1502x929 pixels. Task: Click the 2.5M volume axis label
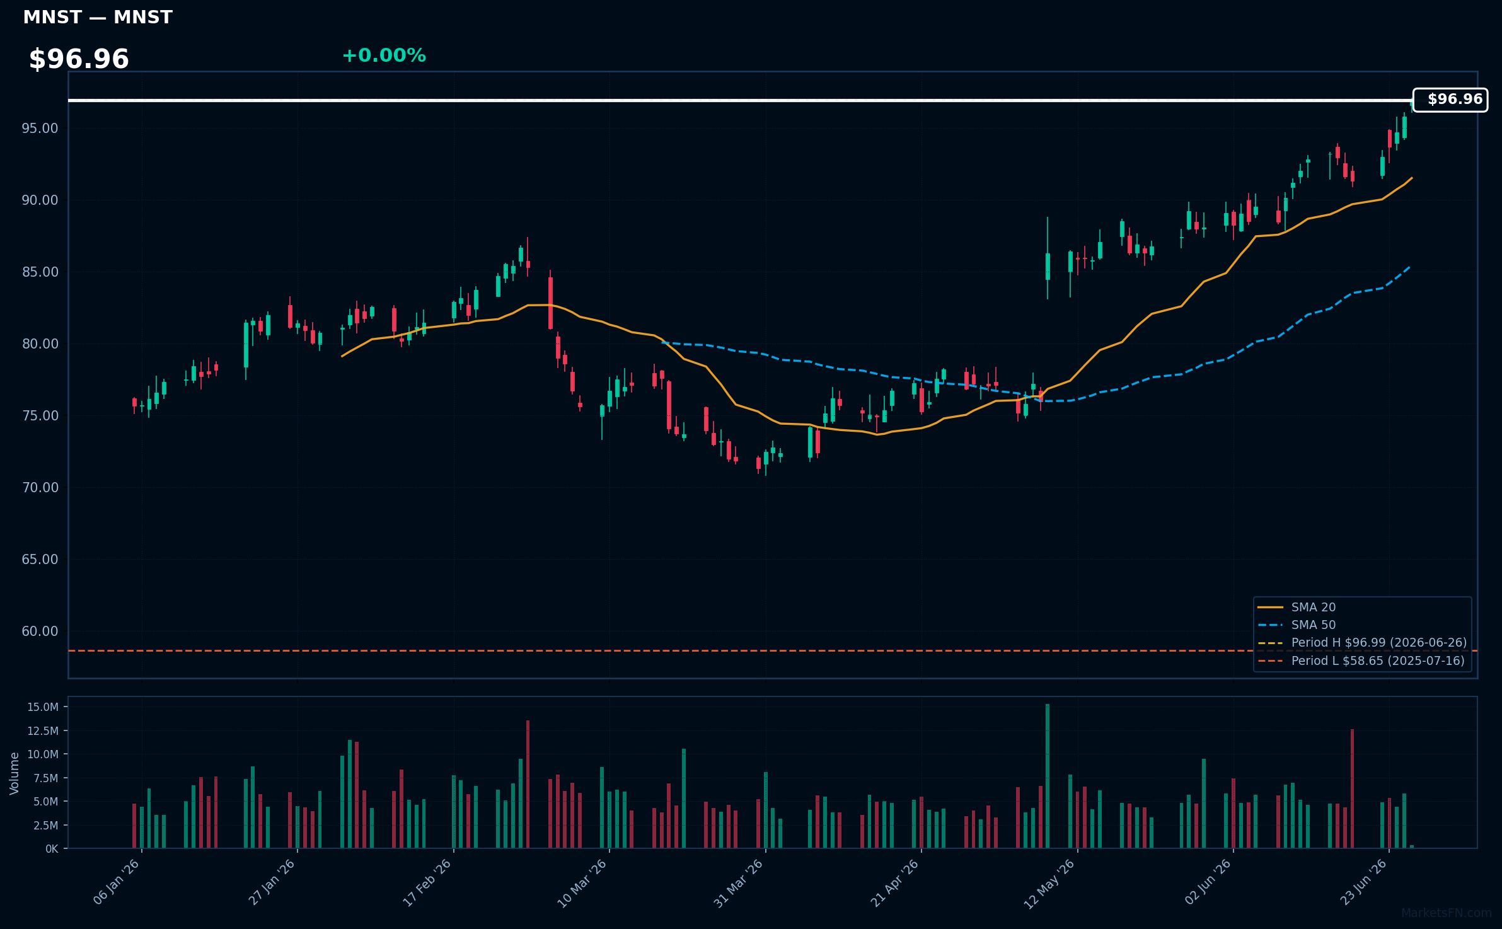pos(46,826)
